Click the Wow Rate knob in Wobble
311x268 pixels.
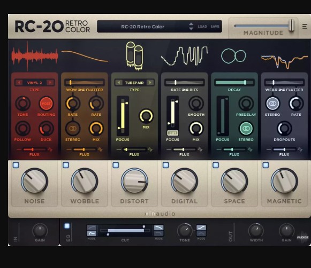[x=73, y=104]
